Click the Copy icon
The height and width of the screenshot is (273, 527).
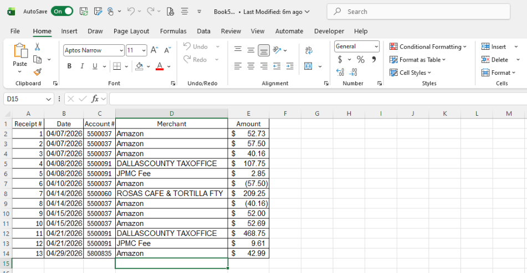(37, 59)
